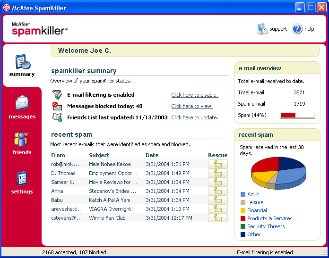Click the Total e-mail value 3871

tap(299, 92)
